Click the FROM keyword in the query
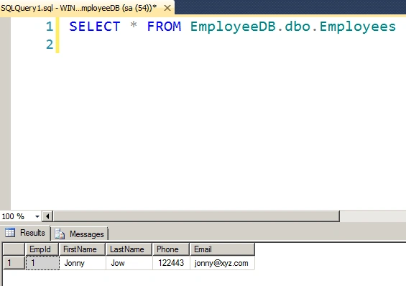Viewport: 406px width, 286px height. tap(164, 27)
